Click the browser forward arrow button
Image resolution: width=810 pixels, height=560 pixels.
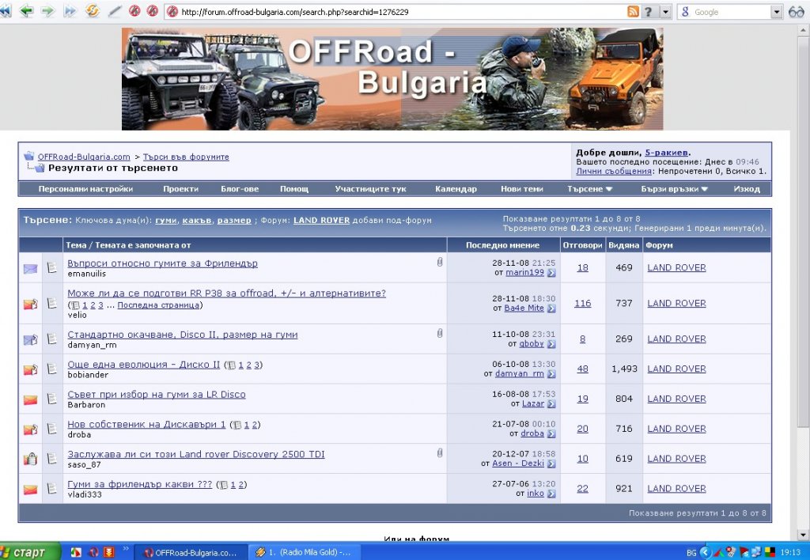pos(47,11)
